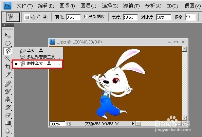The height and width of the screenshot is (137, 202).
Task: Select the Elliptical Marquee tool
Action: click(x=7, y=43)
